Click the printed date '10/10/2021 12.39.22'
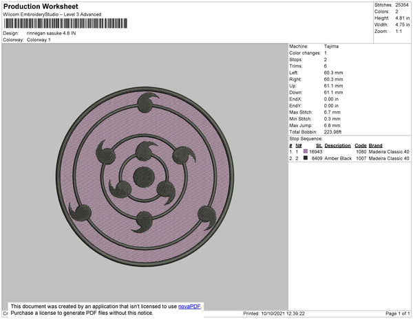 (x=283, y=313)
